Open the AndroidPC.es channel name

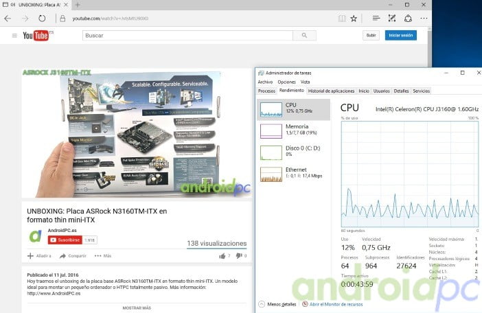(x=62, y=231)
